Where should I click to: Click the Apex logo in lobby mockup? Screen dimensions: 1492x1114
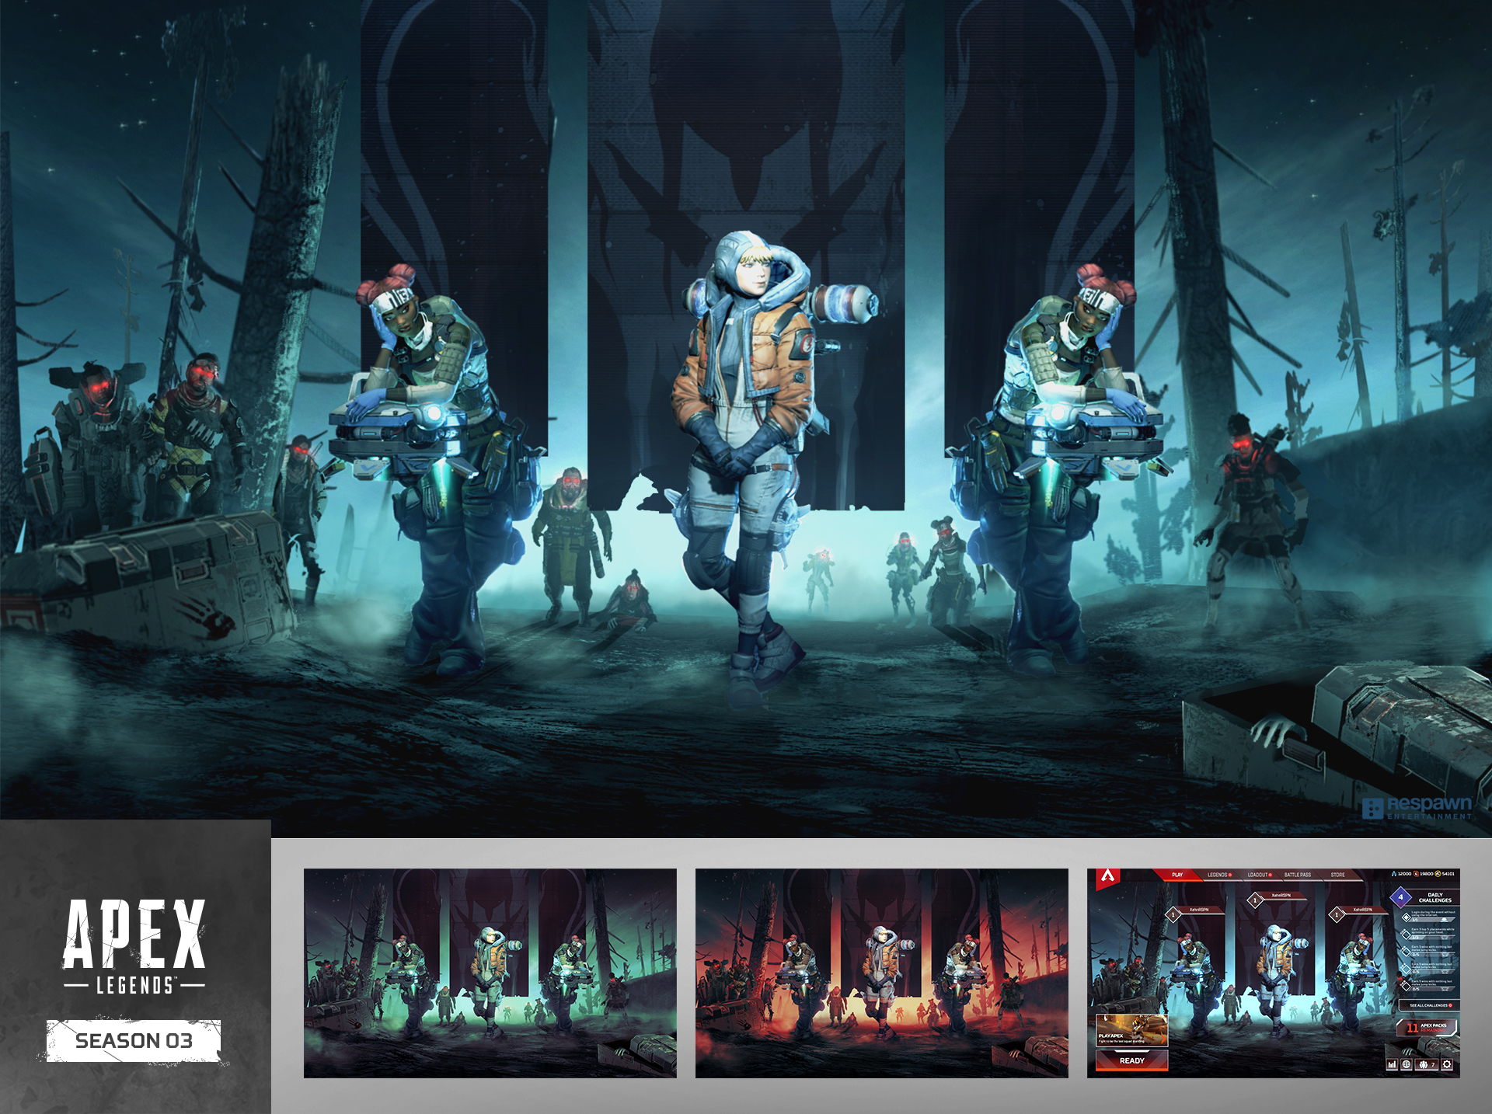pos(1108,876)
